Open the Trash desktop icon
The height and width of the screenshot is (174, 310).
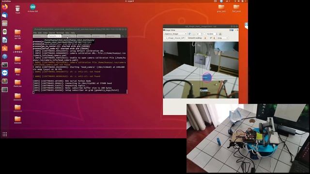[x=17, y=10]
